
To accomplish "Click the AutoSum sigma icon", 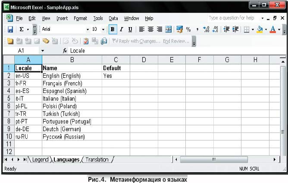I will click(21, 30).
